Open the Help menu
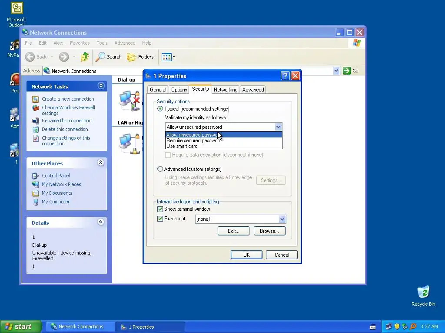The image size is (445, 333). click(x=147, y=43)
